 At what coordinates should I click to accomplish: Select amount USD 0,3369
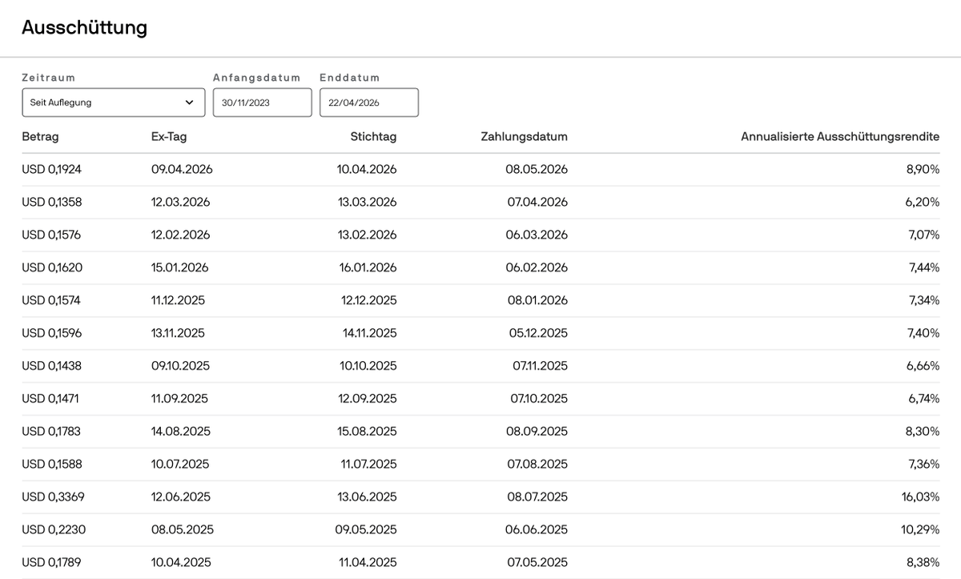pos(53,497)
